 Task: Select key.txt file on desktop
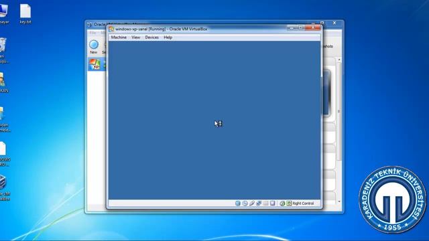25,14
